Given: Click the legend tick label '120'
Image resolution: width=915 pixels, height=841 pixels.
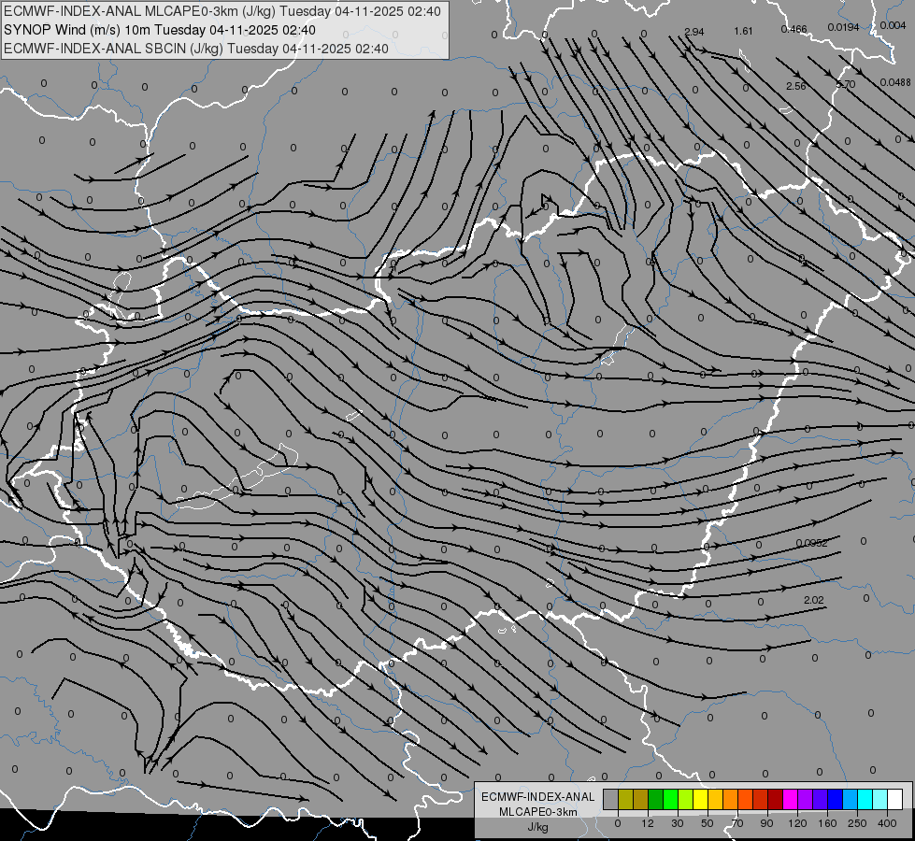Looking at the screenshot, I should coord(797,823).
